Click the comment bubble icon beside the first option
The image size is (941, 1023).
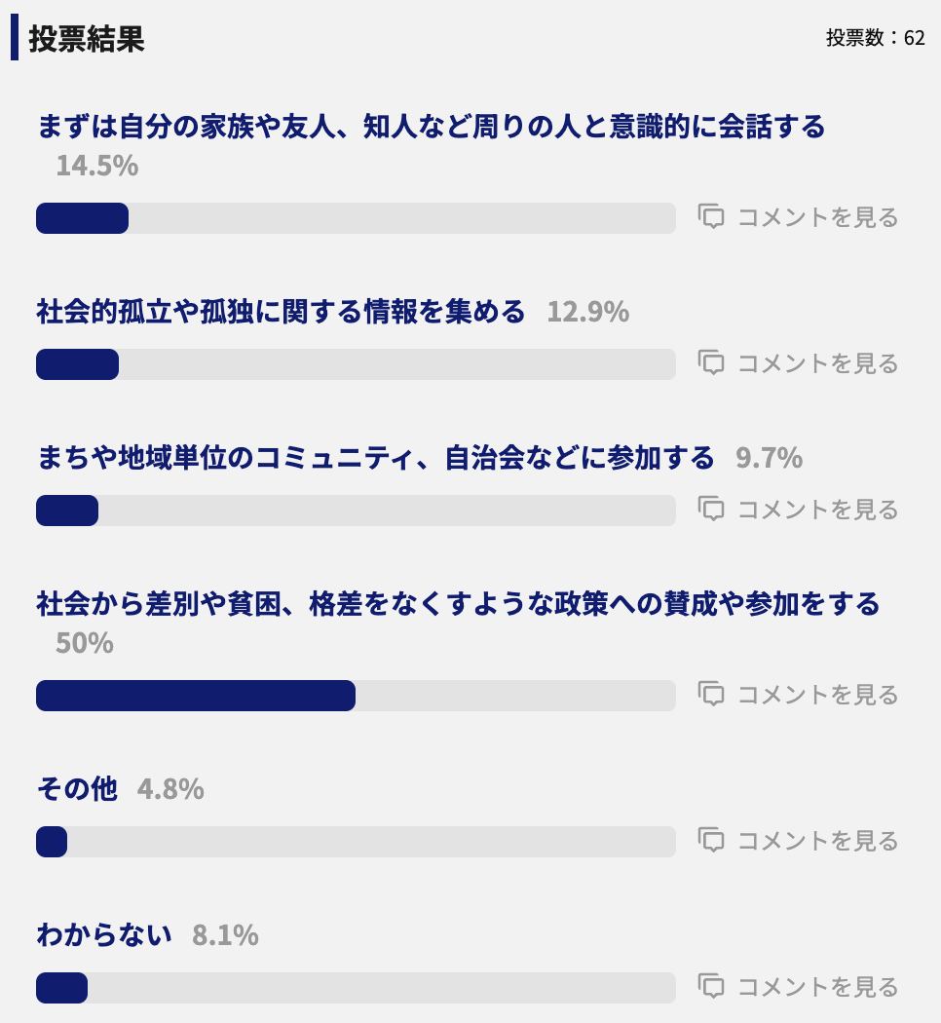(x=714, y=217)
